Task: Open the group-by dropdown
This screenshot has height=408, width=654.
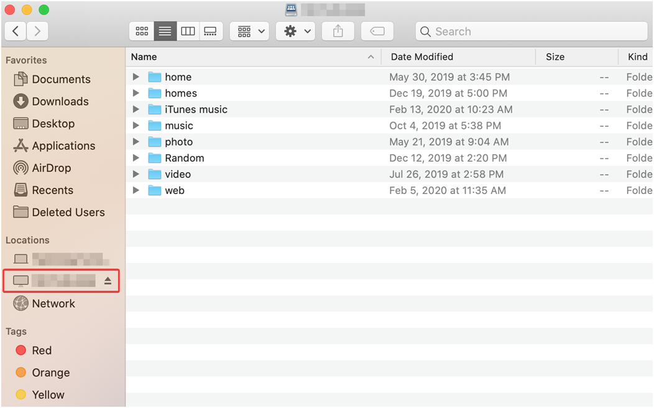Action: [x=251, y=31]
